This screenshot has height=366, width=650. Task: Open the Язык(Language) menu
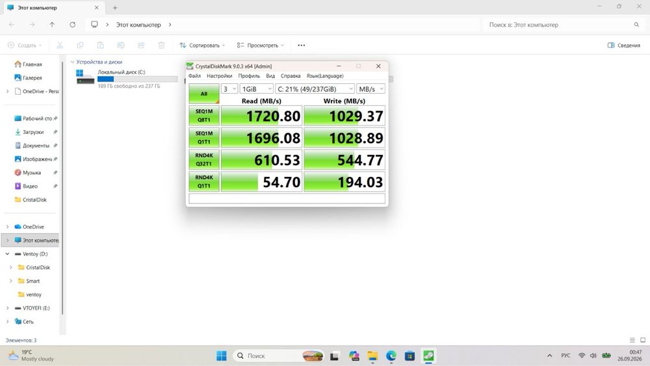(x=324, y=76)
